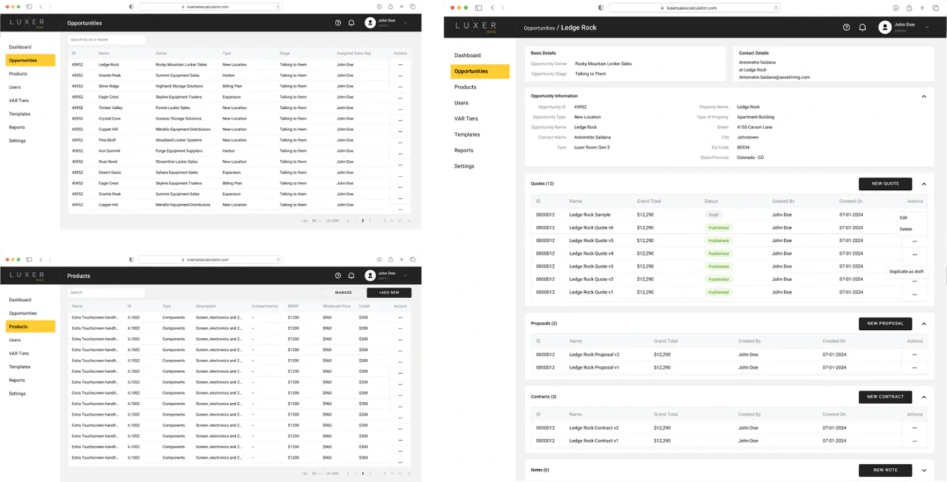
Task: Choose Edit in quote actions menu
Action: 904,218
